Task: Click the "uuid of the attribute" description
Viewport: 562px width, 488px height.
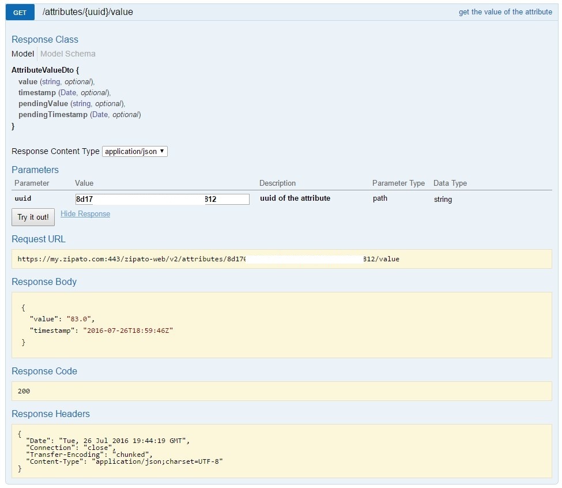Action: coord(295,198)
